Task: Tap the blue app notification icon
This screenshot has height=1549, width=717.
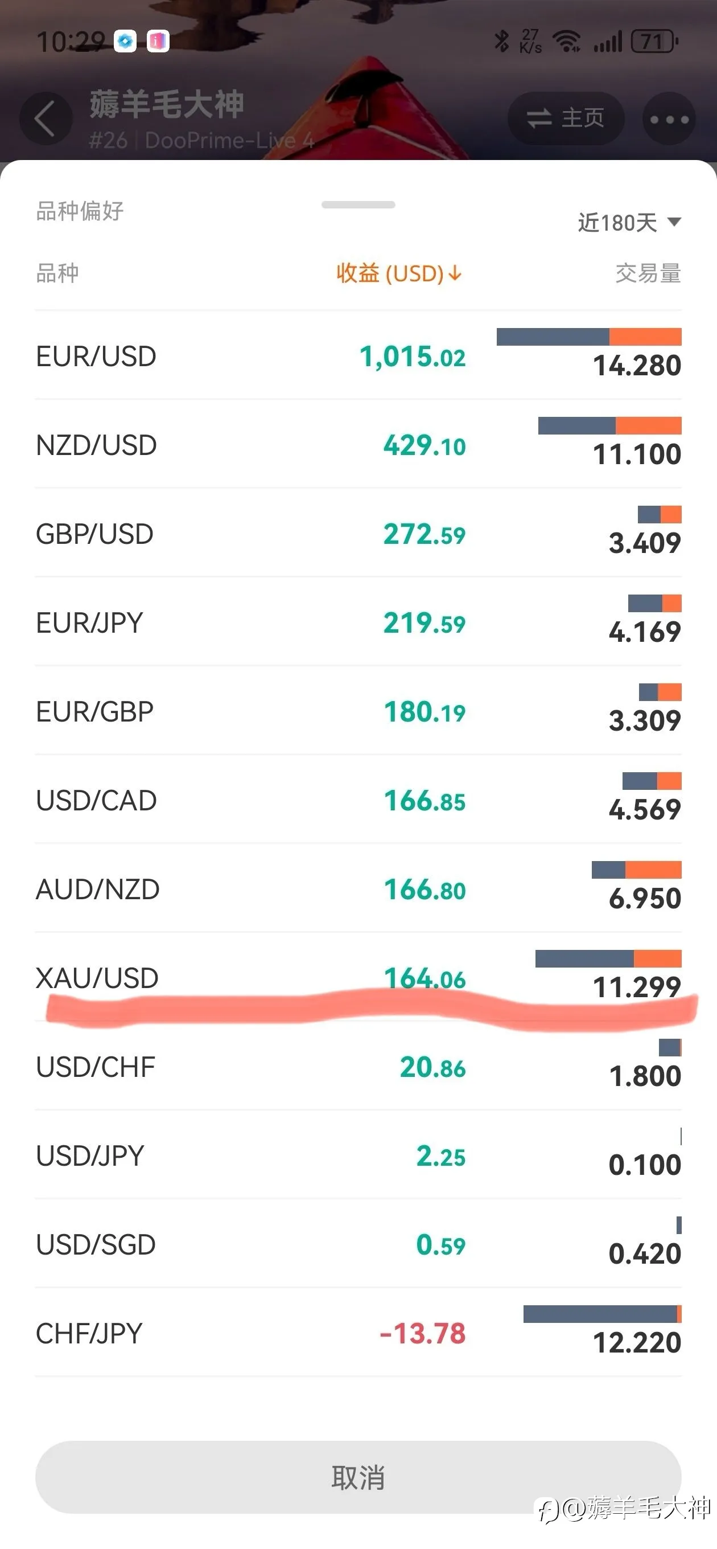Action: [125, 42]
